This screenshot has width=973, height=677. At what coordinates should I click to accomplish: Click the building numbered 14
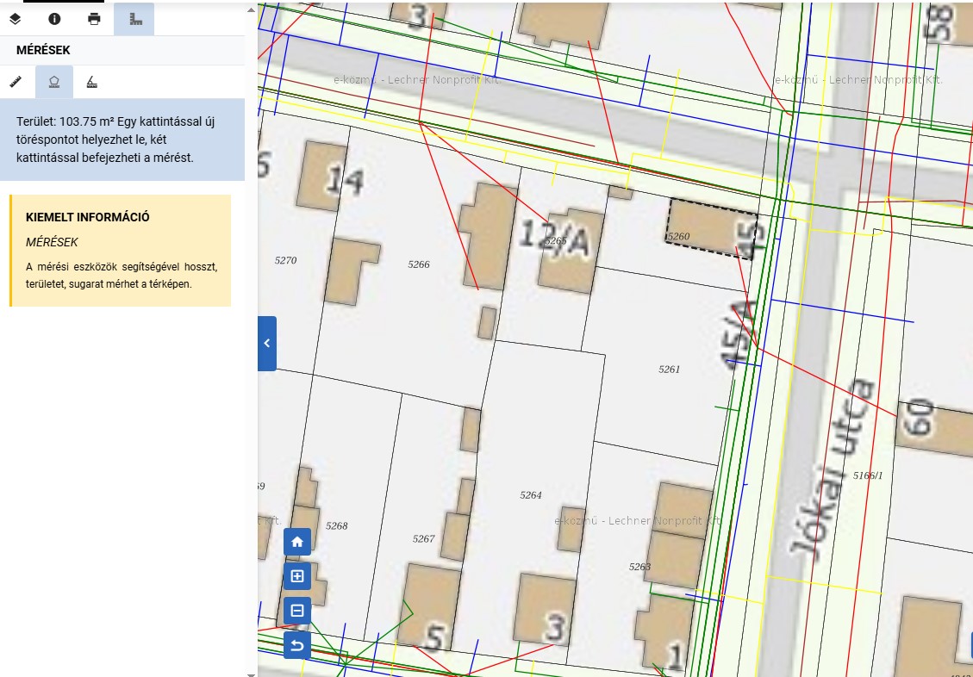pos(322,176)
